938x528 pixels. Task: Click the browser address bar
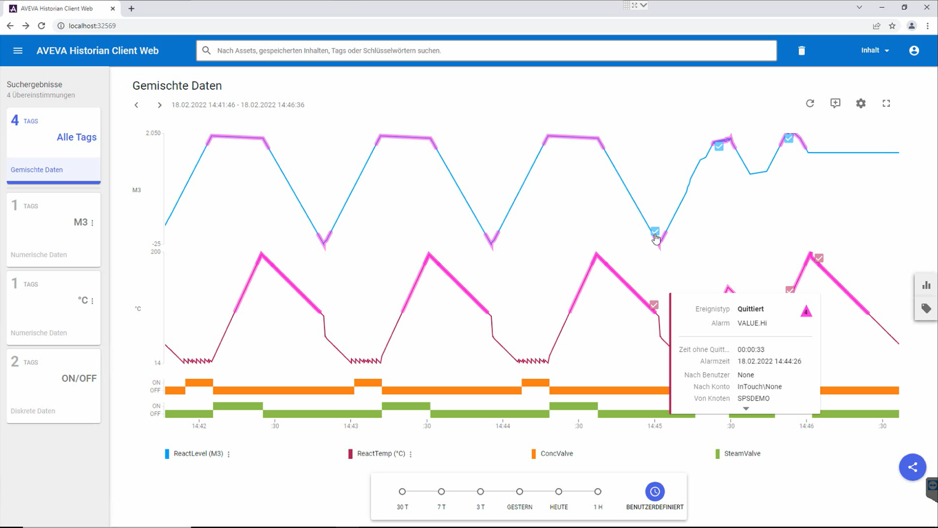click(x=460, y=26)
